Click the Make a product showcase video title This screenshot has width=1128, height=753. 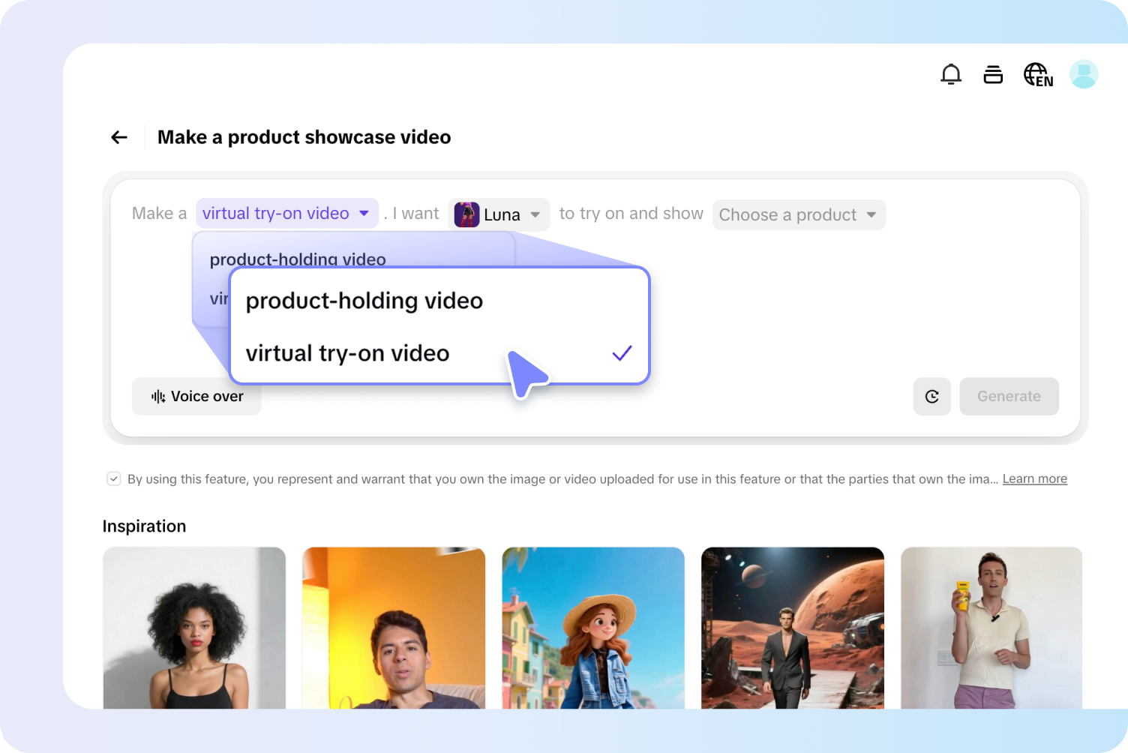303,136
